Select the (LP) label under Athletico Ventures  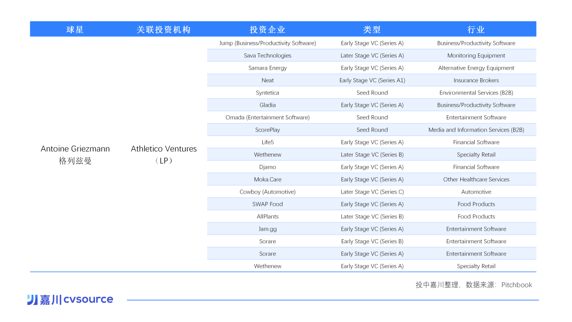click(164, 161)
